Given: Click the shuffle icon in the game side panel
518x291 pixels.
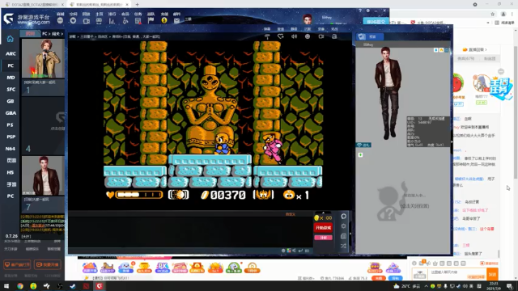Looking at the screenshot, I should pyautogui.click(x=343, y=246).
